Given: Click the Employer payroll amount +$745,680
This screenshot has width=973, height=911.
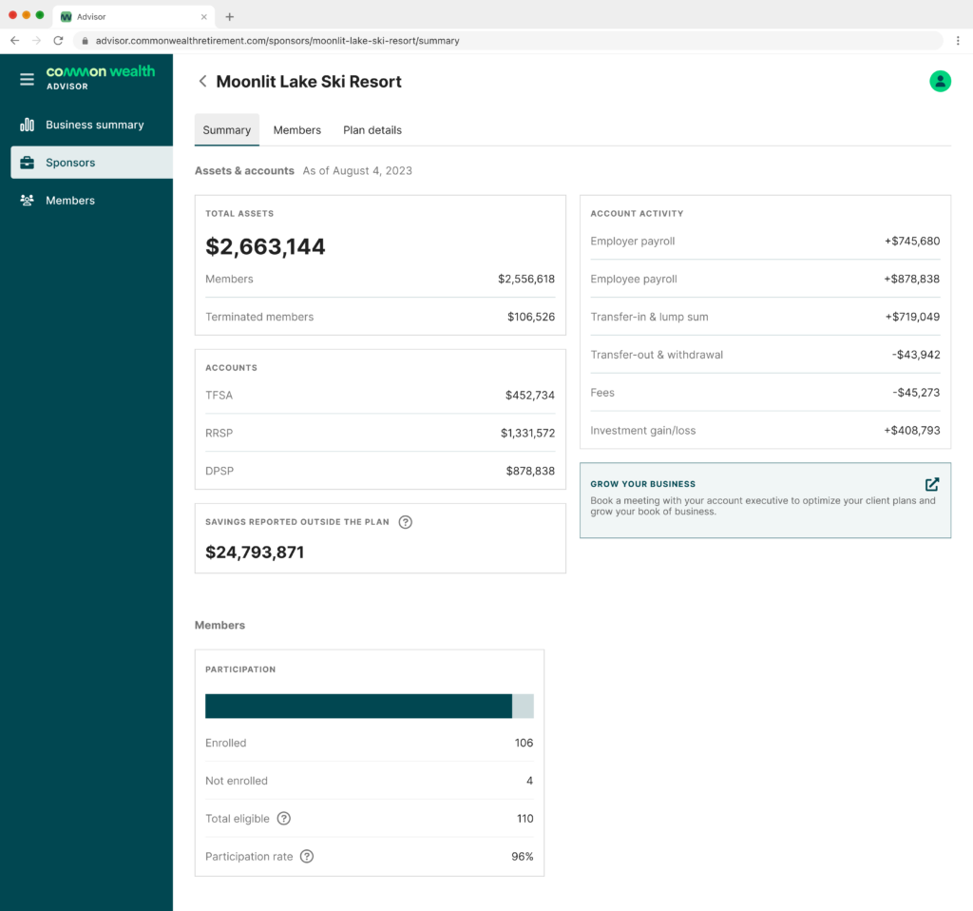Looking at the screenshot, I should [912, 241].
